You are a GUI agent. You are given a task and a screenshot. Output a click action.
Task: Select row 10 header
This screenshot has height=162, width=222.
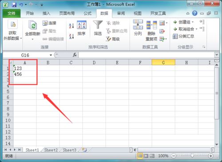[8, 120]
